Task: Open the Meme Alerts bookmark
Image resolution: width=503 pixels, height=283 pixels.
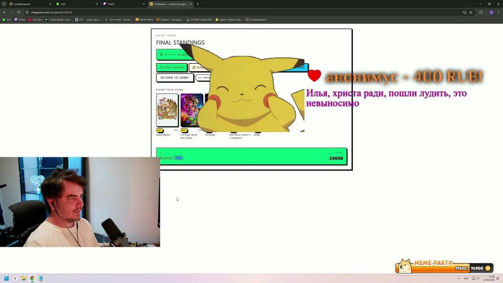Action: [144, 20]
